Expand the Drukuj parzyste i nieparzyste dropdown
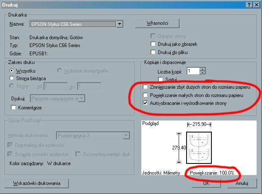 [82, 99]
